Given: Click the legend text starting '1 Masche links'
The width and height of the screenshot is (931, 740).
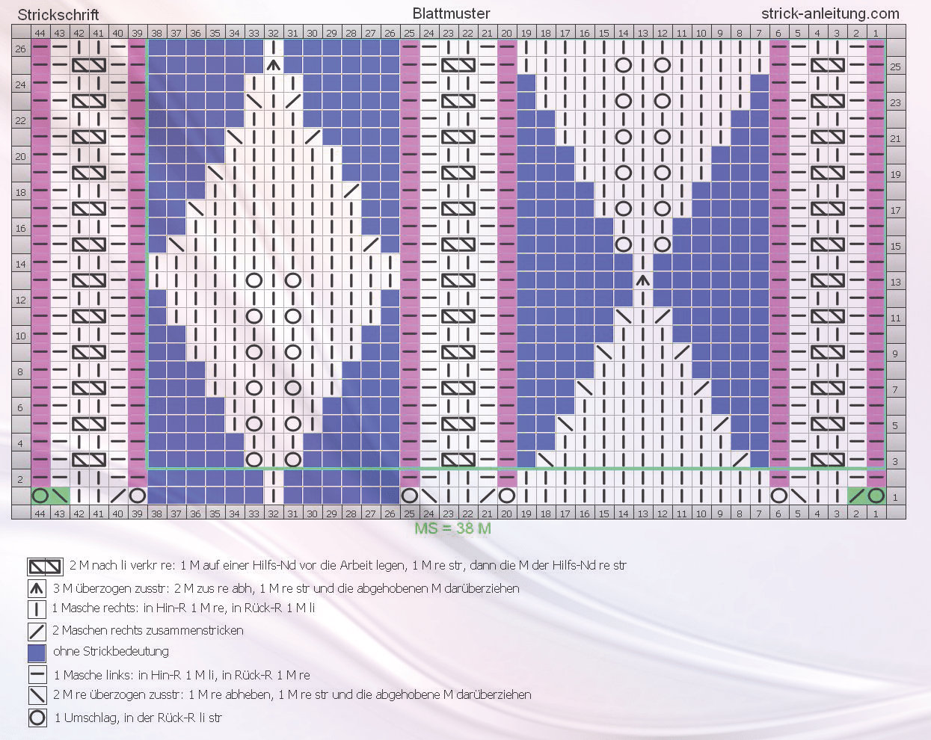Looking at the screenshot, I should pyautogui.click(x=182, y=674).
